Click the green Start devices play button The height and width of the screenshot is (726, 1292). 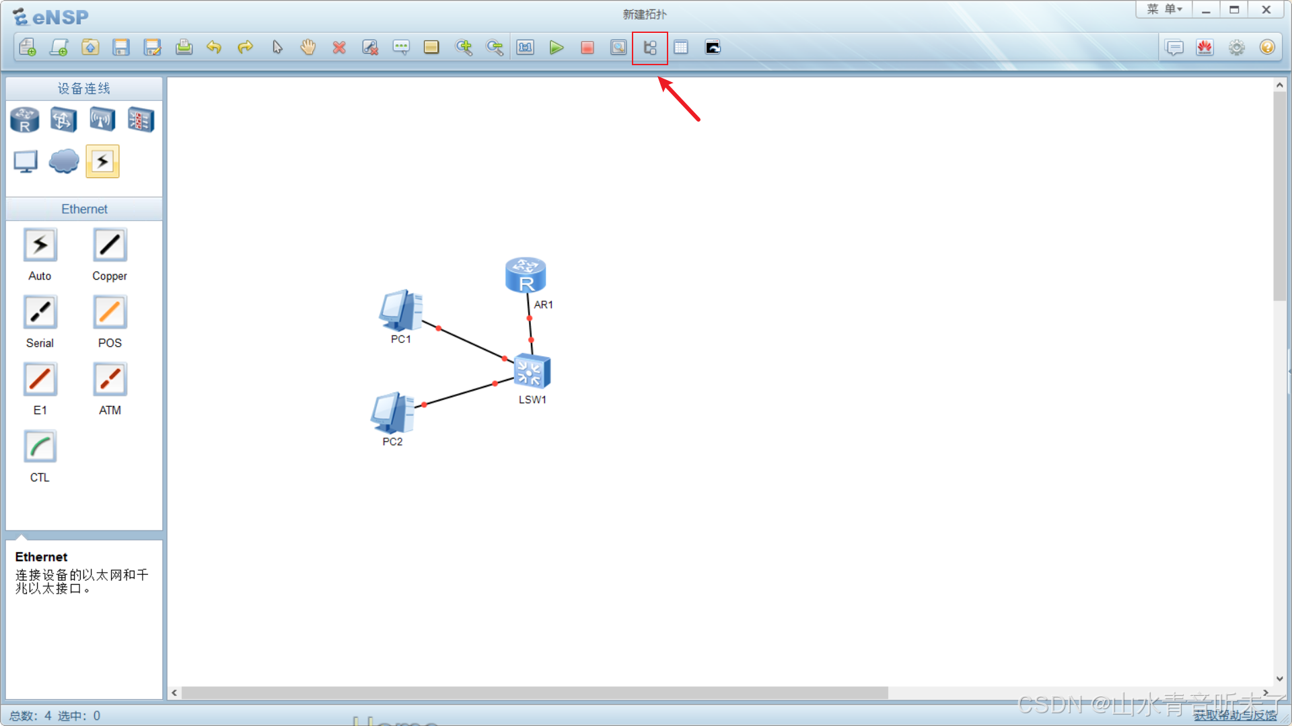coord(556,48)
